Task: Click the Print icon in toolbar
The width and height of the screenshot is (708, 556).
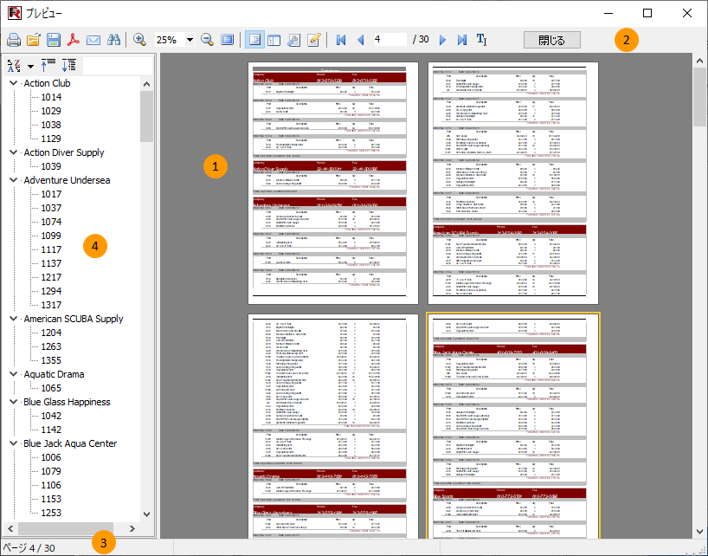Action: pyautogui.click(x=14, y=40)
